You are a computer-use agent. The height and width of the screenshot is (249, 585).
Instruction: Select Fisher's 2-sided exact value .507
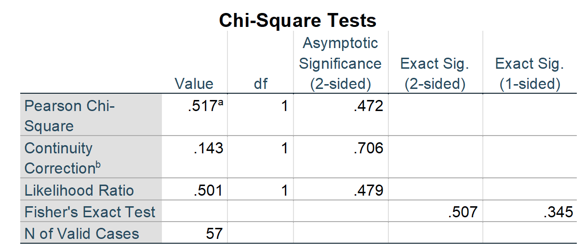pos(462,212)
